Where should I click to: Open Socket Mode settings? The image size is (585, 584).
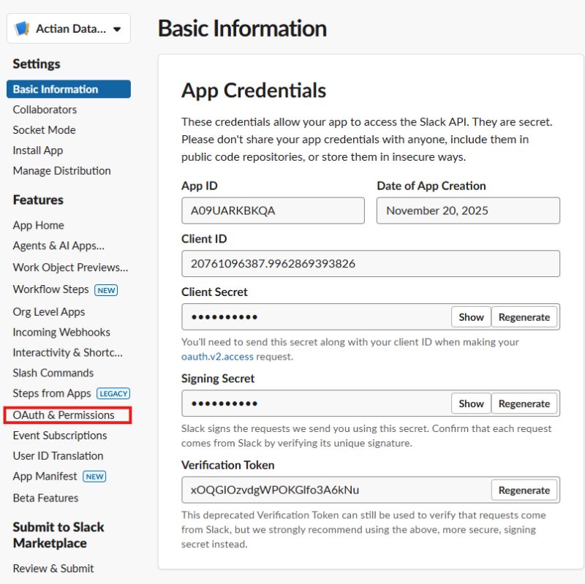tap(44, 130)
